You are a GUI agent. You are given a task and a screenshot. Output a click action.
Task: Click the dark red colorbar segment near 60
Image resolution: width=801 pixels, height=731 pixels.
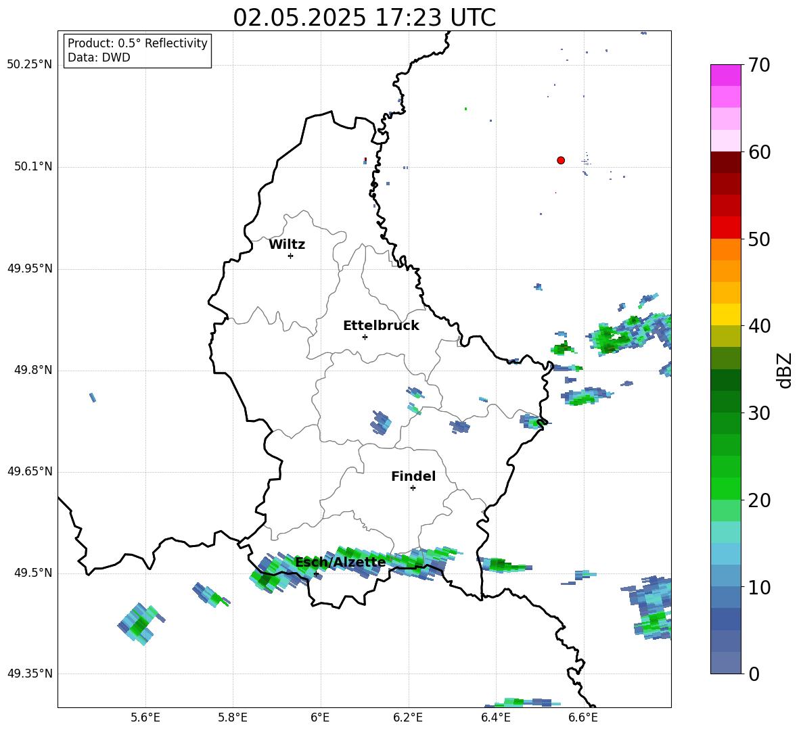725,162
